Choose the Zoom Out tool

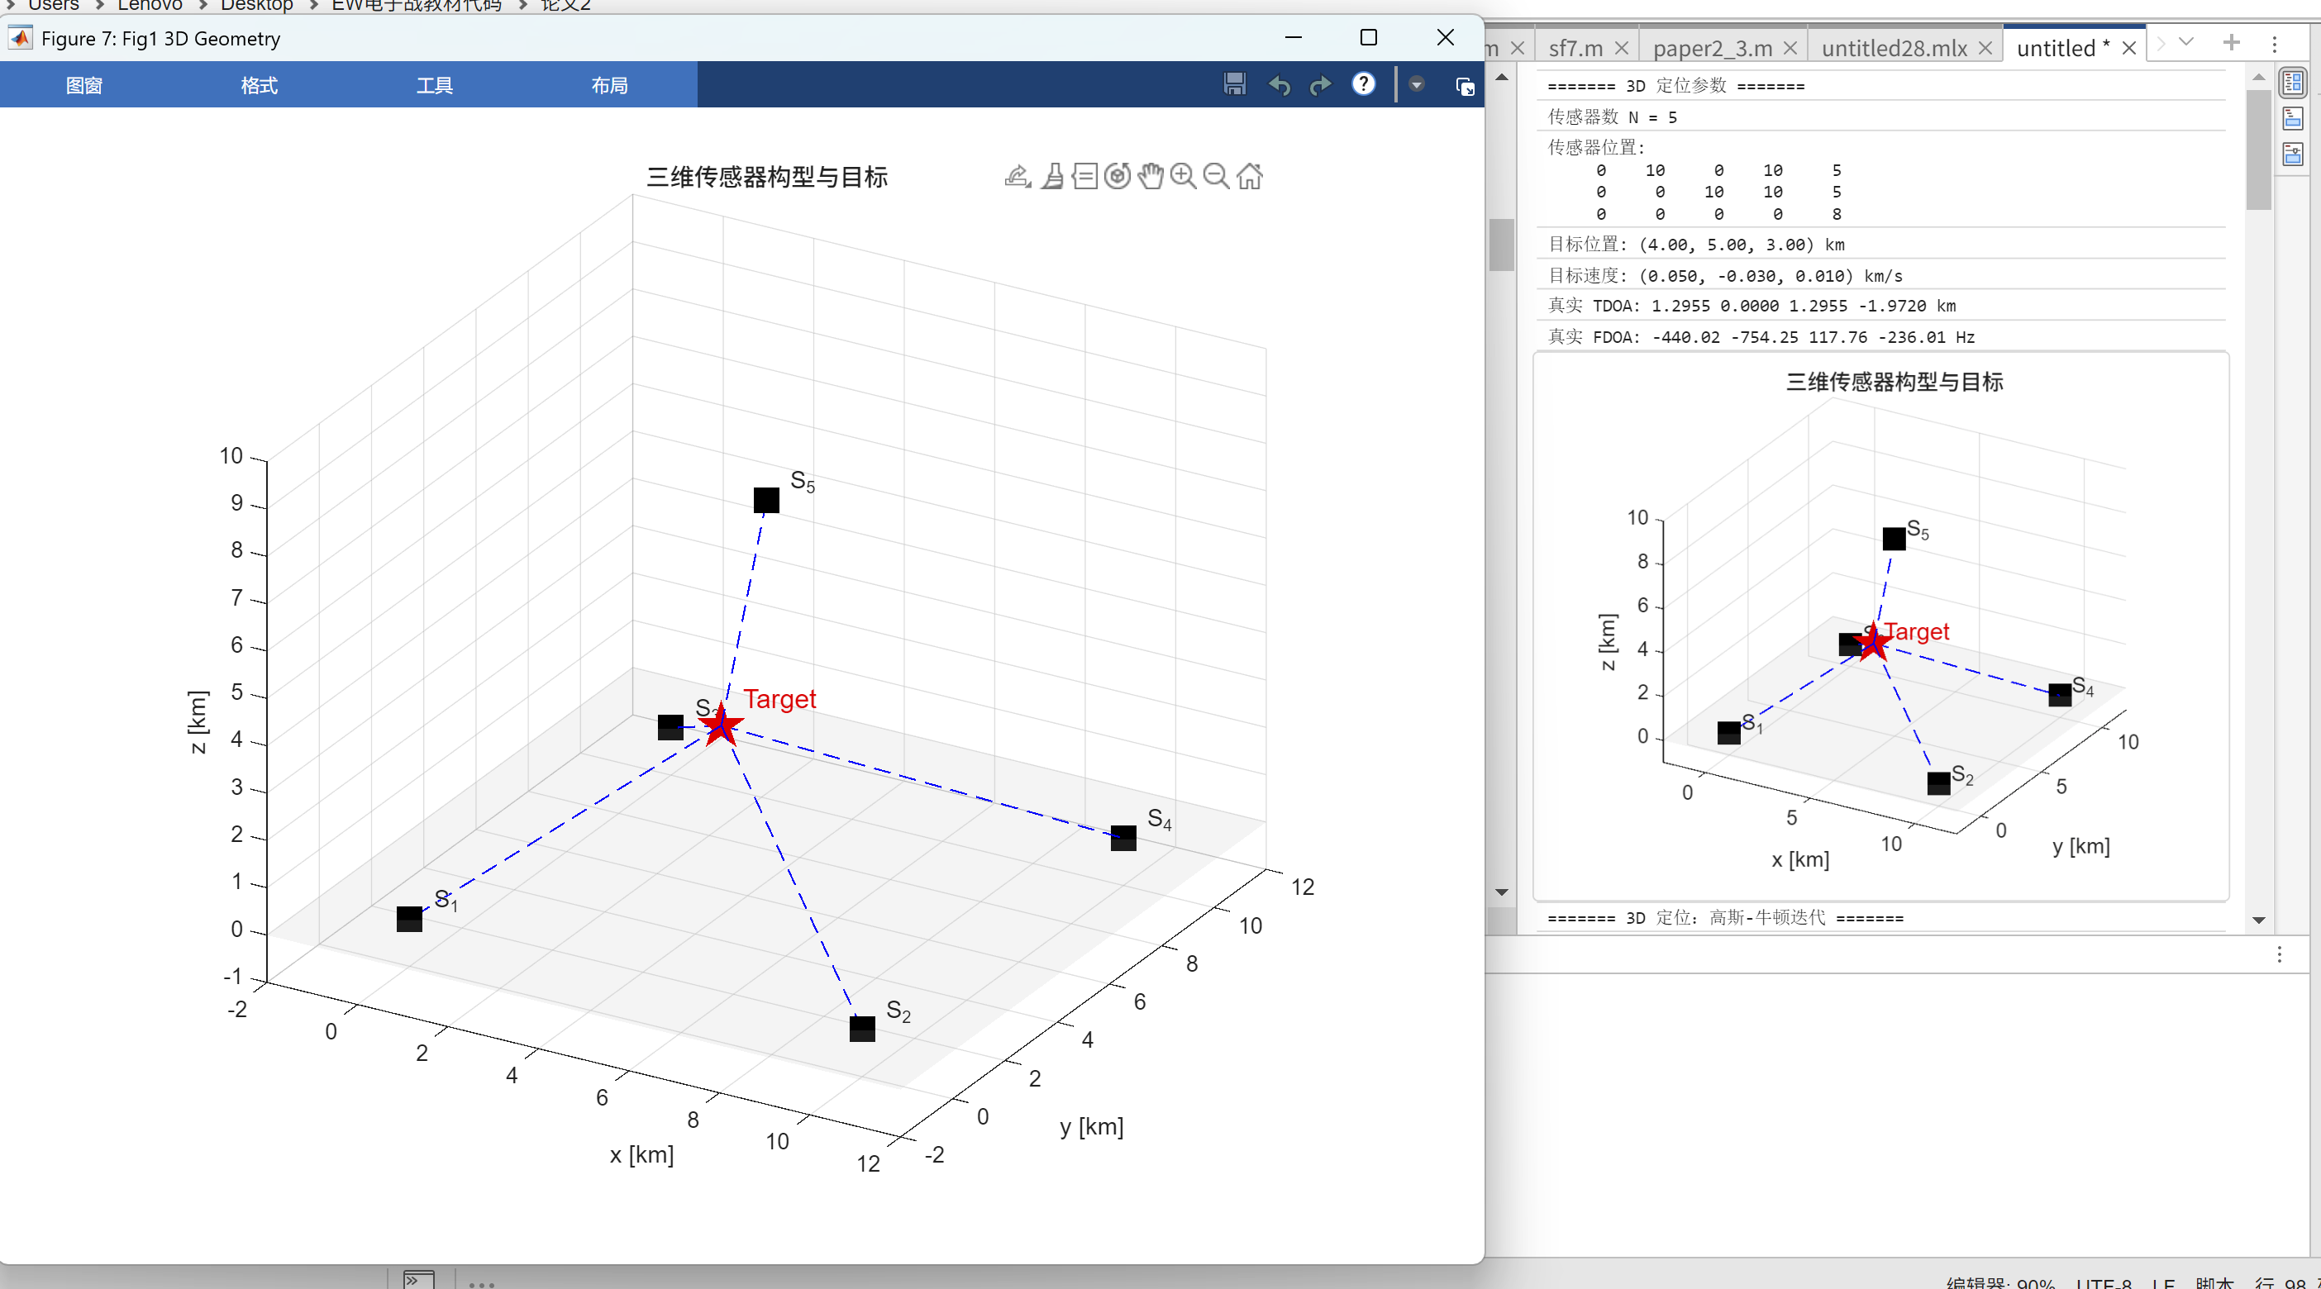click(x=1217, y=176)
